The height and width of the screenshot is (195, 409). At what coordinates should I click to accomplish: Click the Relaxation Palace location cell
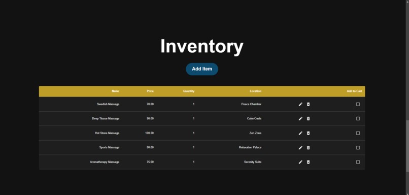point(250,147)
